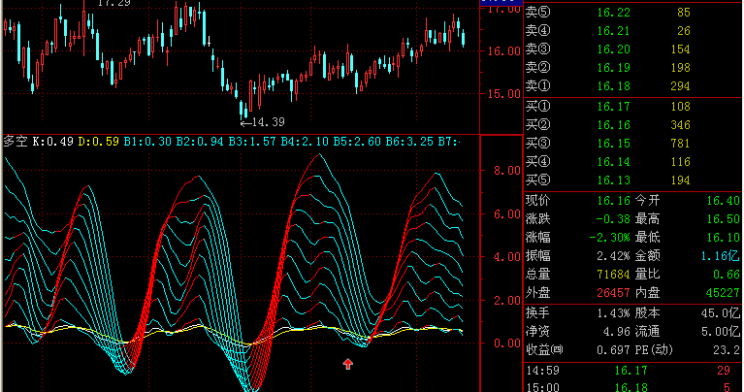Viewport: 744px width, 392px height.
Task: Select the B1:0.30 indicator value
Action: [147, 142]
